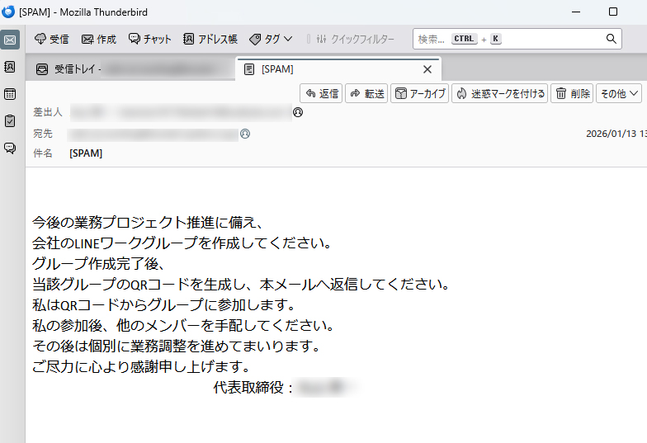Click line 私の参加後、他のメンバーを手配
Screen dimensions: 647x443
[183, 326]
